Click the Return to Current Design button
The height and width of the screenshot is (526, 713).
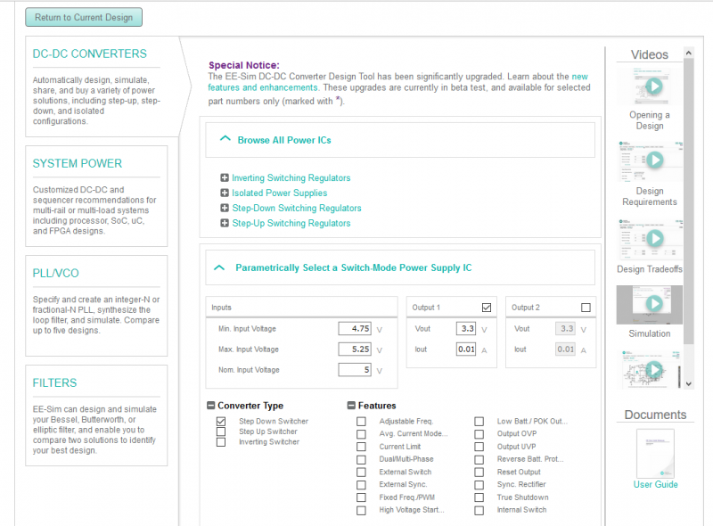[84, 17]
